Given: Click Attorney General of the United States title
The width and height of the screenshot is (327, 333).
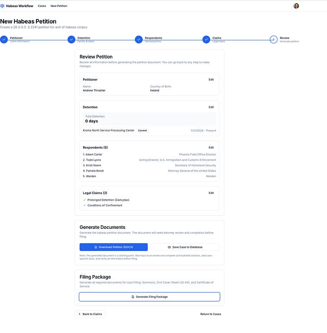Looking at the screenshot, I should pyautogui.click(x=192, y=171).
